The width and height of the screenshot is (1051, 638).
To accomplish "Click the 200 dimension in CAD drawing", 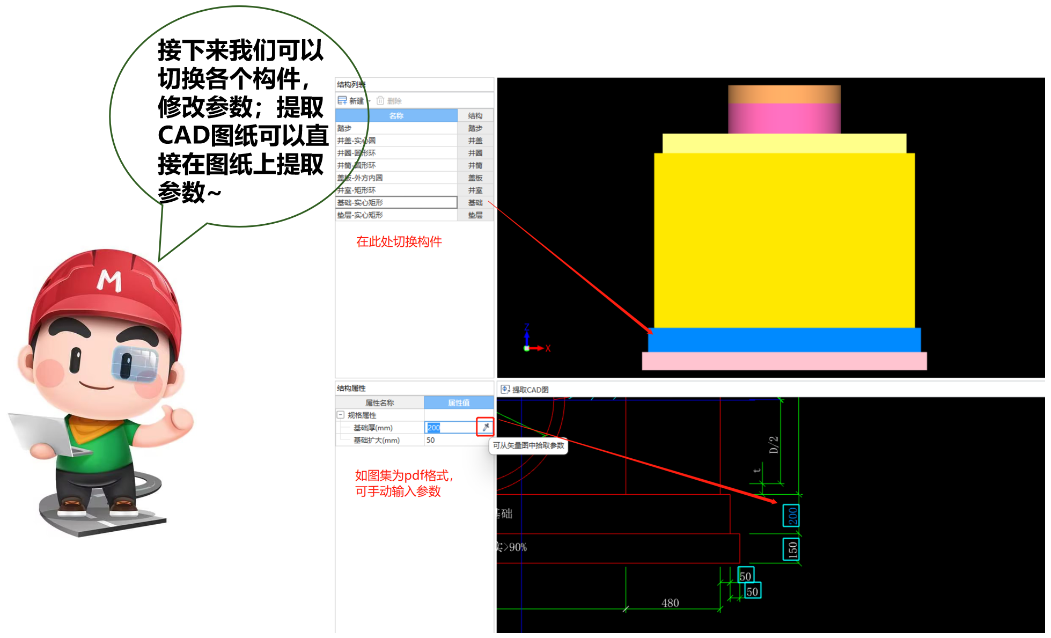I will click(x=791, y=516).
